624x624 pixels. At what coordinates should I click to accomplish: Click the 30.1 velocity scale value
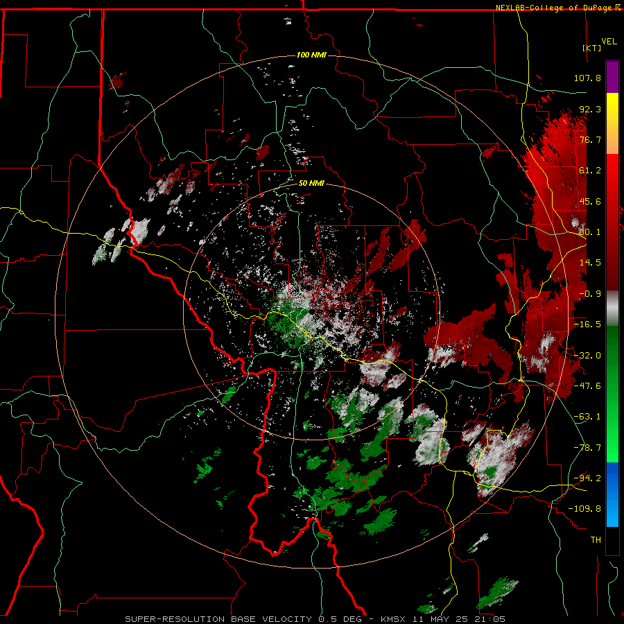coord(590,232)
